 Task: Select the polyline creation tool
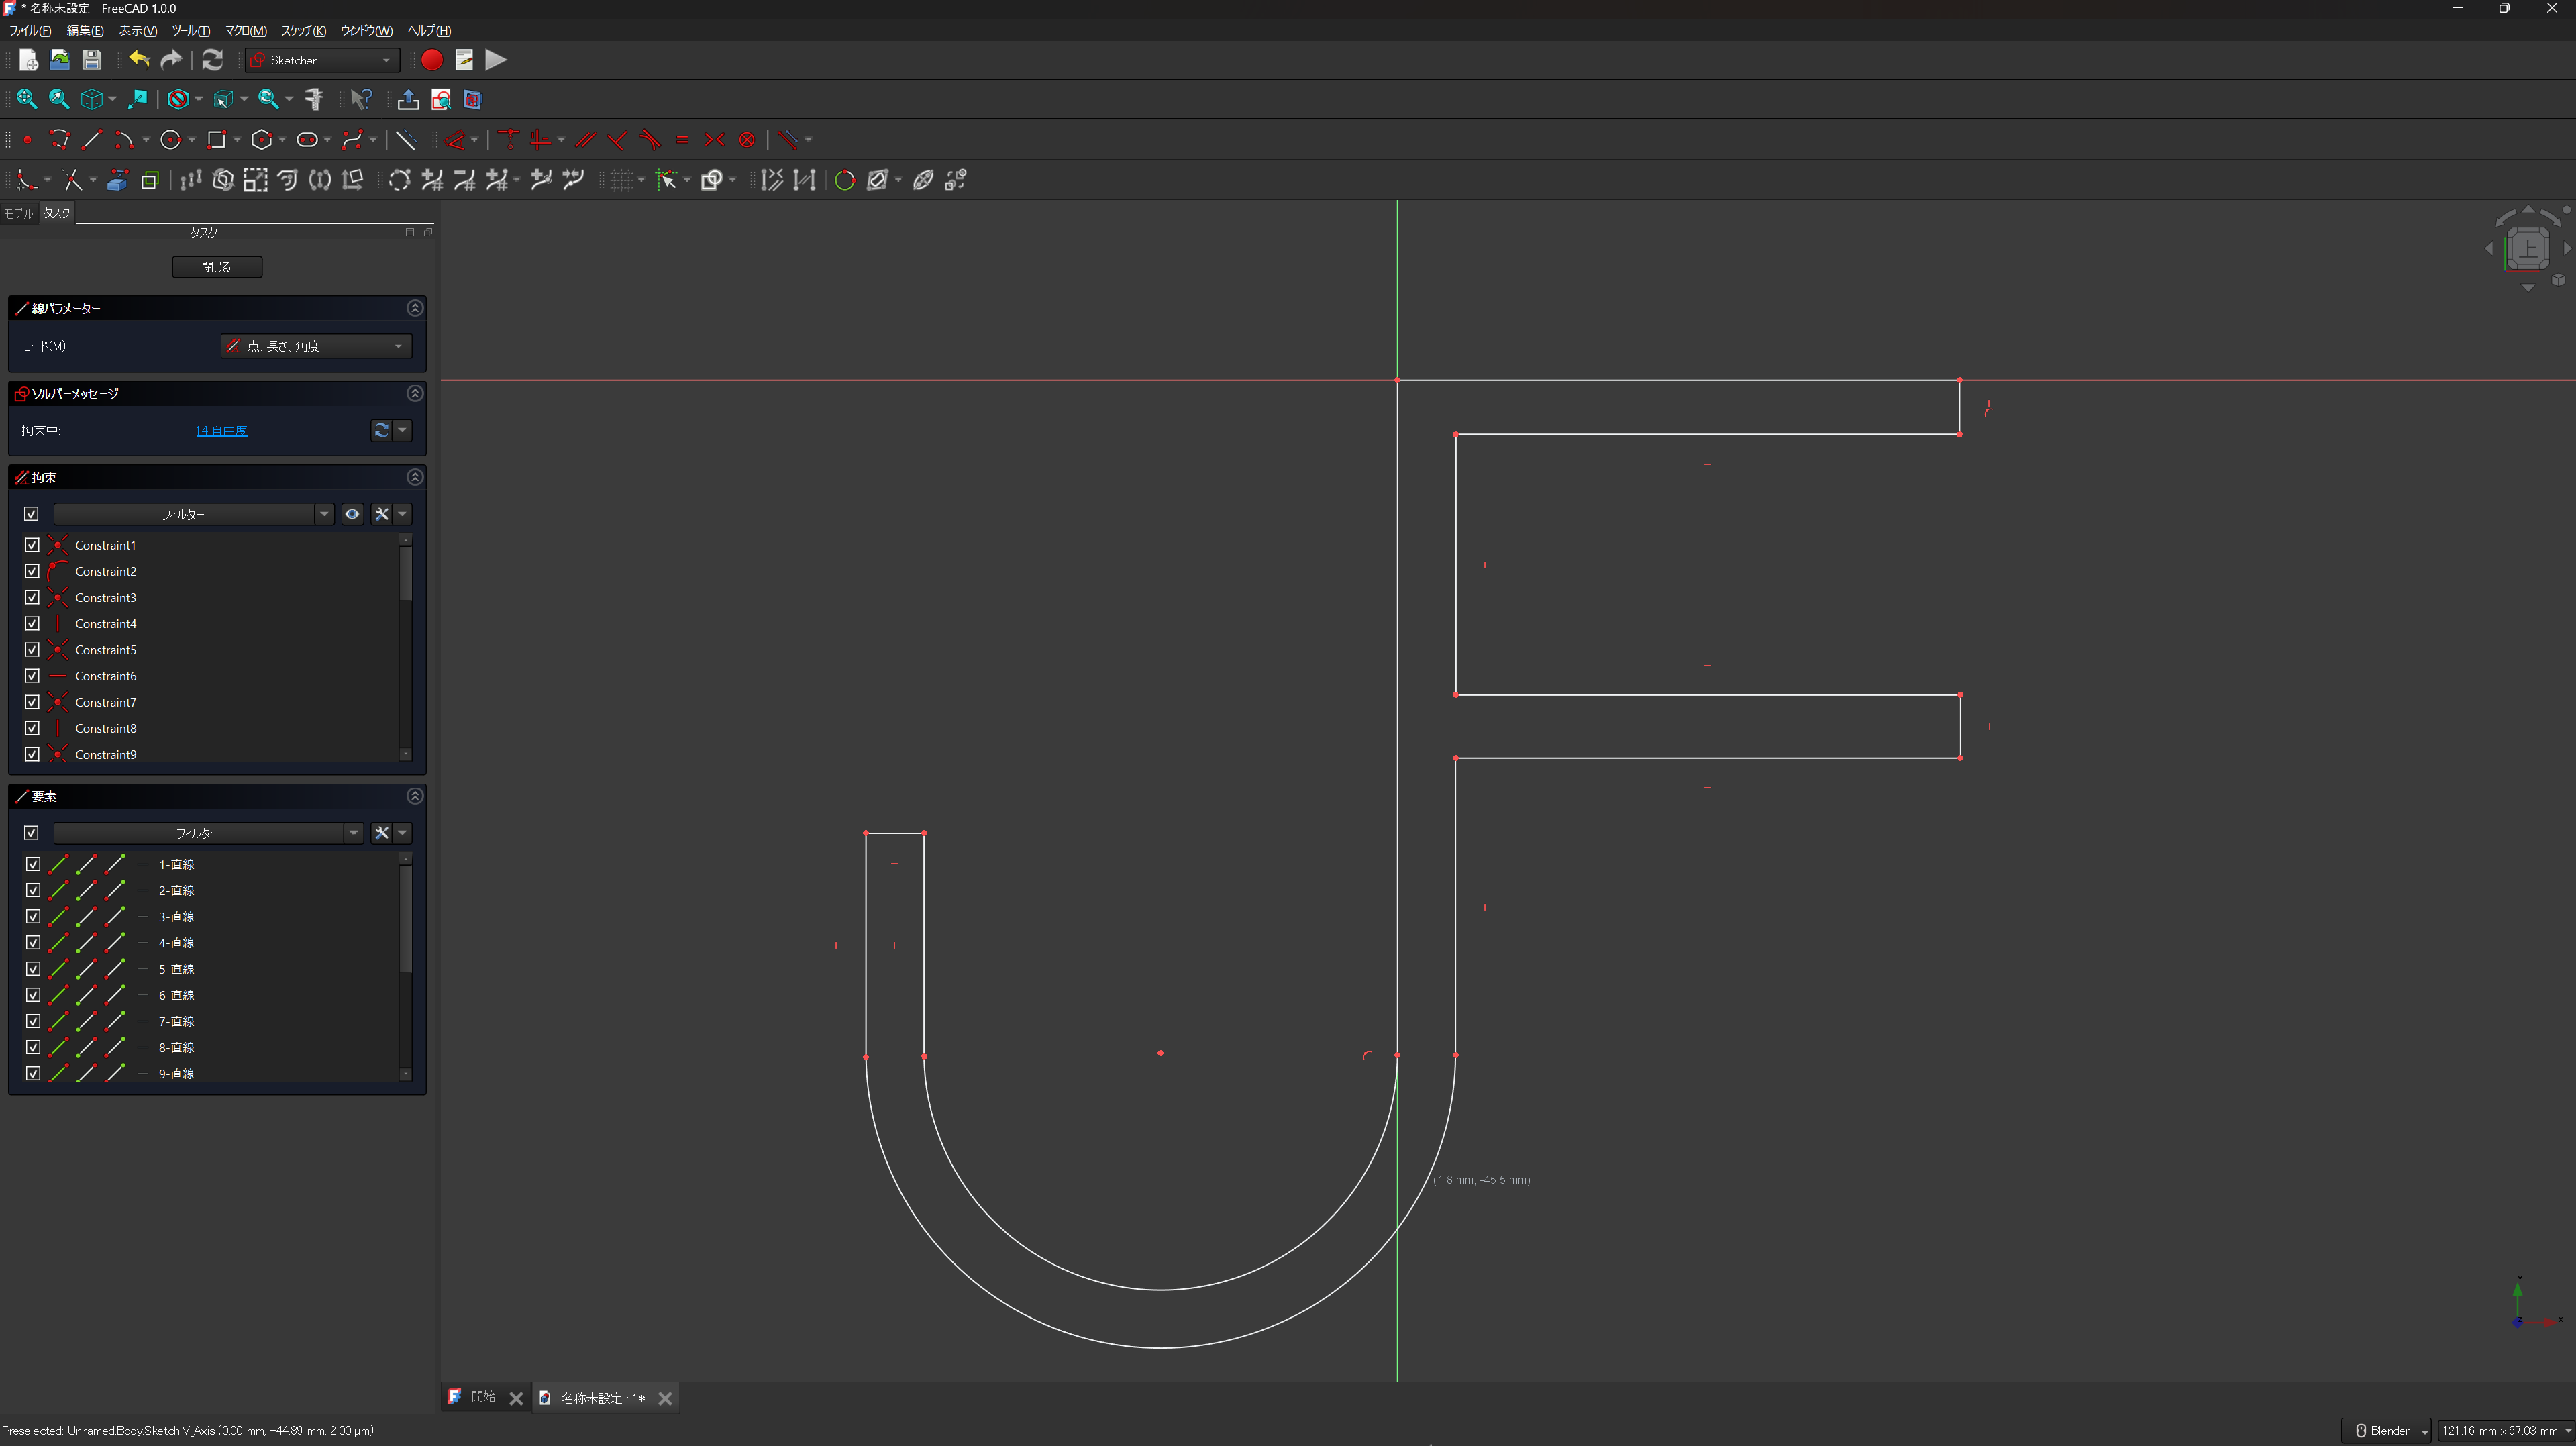click(x=60, y=140)
